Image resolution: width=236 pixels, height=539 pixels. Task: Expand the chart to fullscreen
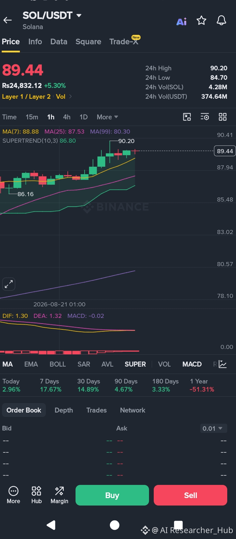coord(9,284)
